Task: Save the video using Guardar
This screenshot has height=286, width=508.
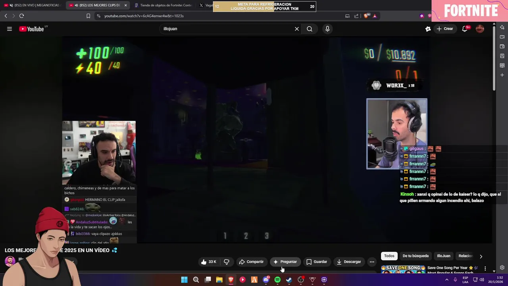Action: coord(317,262)
